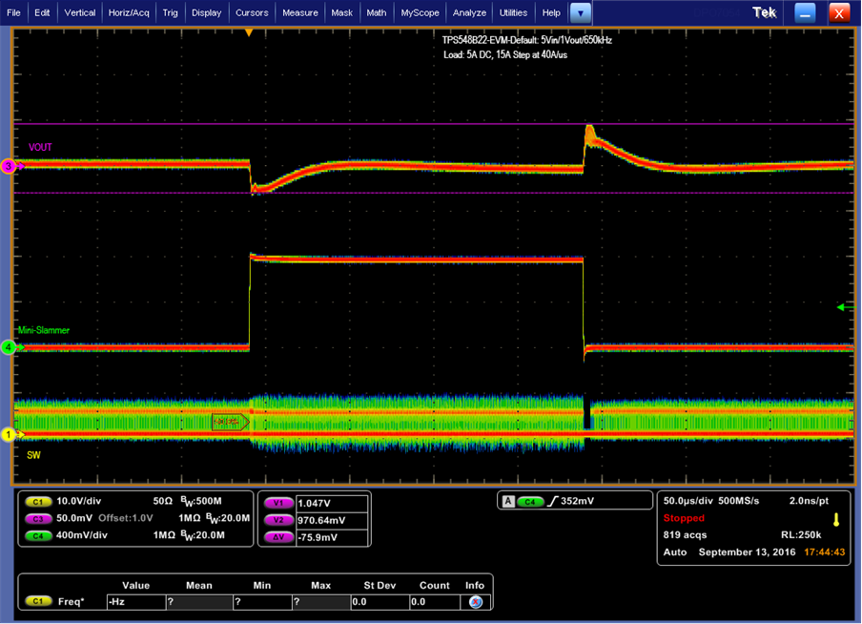Screen dimensions: 862x624
Task: Open the 50.0µs/div timebase readout
Action: 688,500
